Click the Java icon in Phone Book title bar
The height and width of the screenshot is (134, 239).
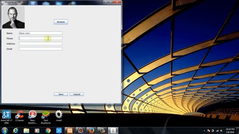coord(3,3)
